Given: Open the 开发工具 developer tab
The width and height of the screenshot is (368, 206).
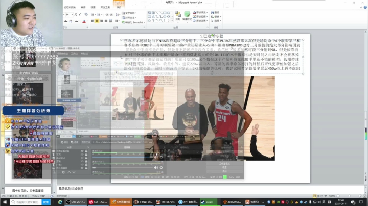Looking at the screenshot, I should click(105, 7).
